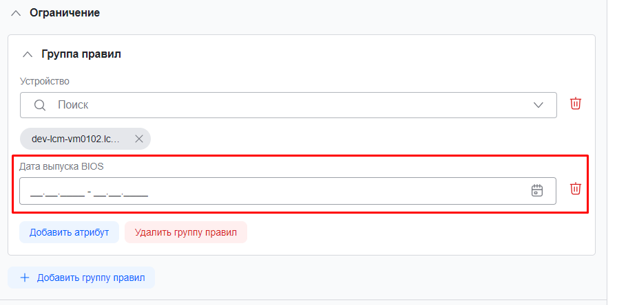
Task: Click the Удалить группу правил button
Action: tap(185, 232)
